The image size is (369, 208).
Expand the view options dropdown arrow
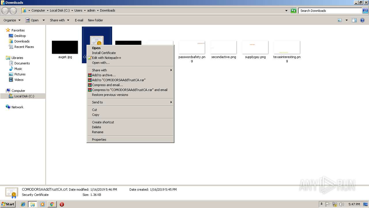pos(347,20)
